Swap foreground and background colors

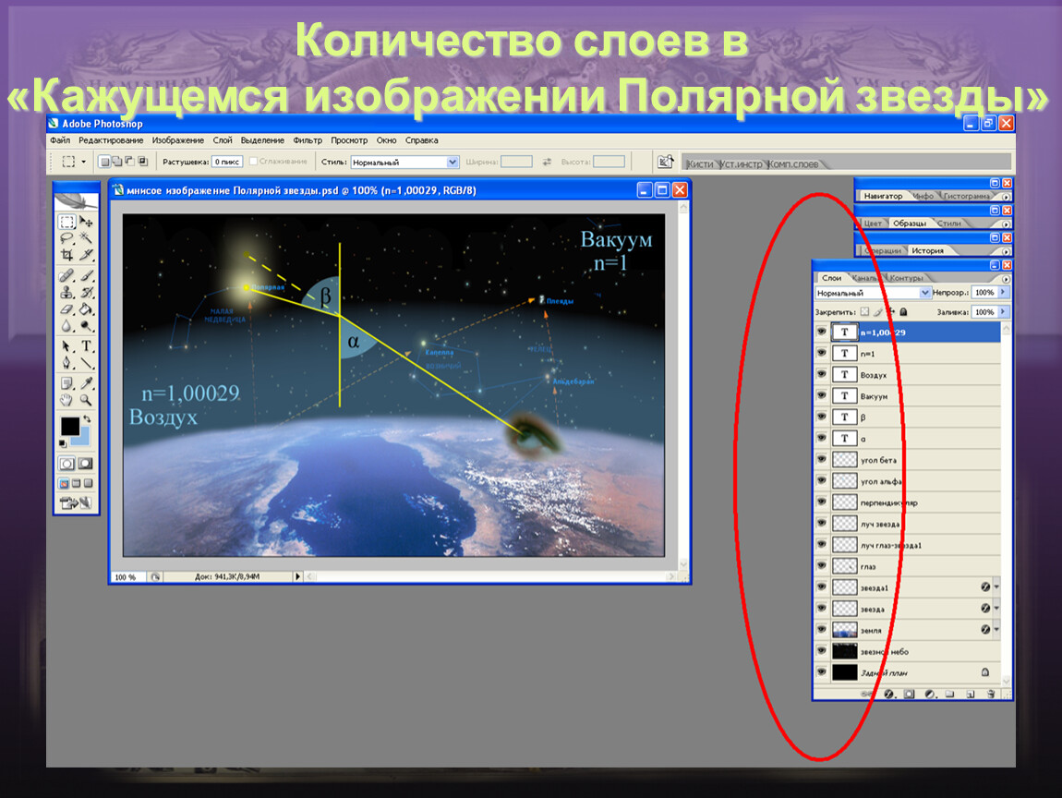86,418
